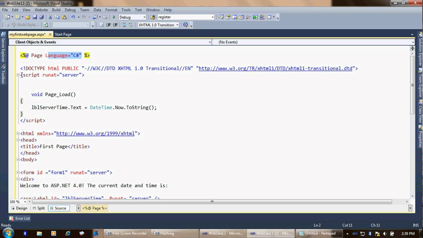Undo the last edit using the toolbar

73,17
